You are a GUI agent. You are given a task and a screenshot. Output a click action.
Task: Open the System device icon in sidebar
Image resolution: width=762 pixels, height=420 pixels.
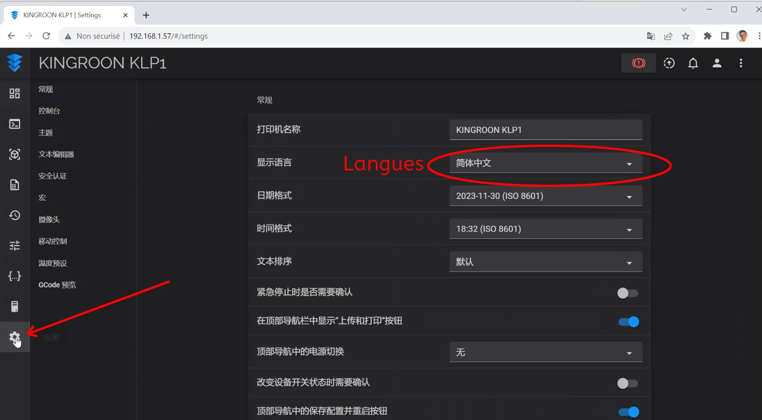tap(15, 306)
